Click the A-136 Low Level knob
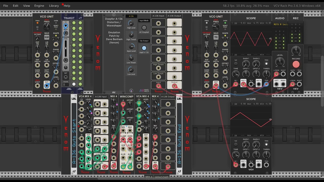The height and width of the screenshot is (182, 324). click(131, 70)
